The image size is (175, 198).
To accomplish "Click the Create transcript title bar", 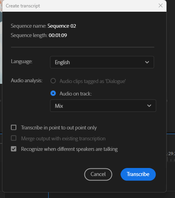I will [80, 6].
